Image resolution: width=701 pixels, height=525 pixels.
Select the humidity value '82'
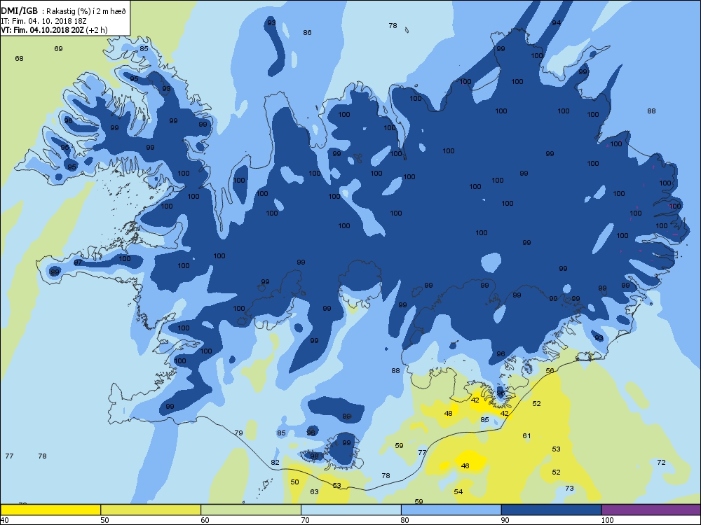[x=275, y=463]
